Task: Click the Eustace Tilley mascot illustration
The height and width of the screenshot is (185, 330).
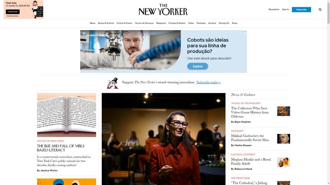Action: pyautogui.click(x=113, y=83)
